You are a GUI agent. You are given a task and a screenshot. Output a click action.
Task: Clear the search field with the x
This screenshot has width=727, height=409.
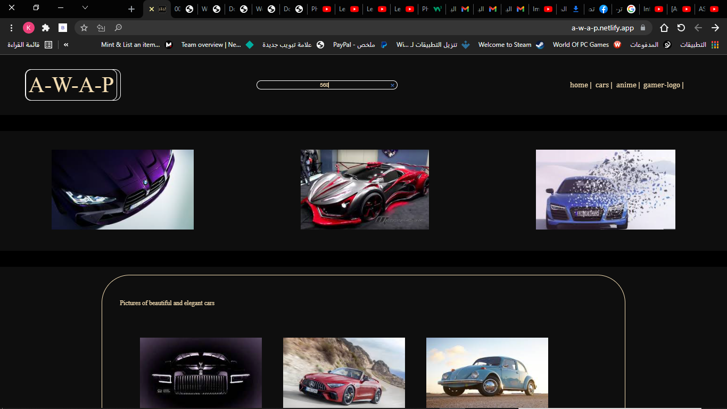pos(392,85)
